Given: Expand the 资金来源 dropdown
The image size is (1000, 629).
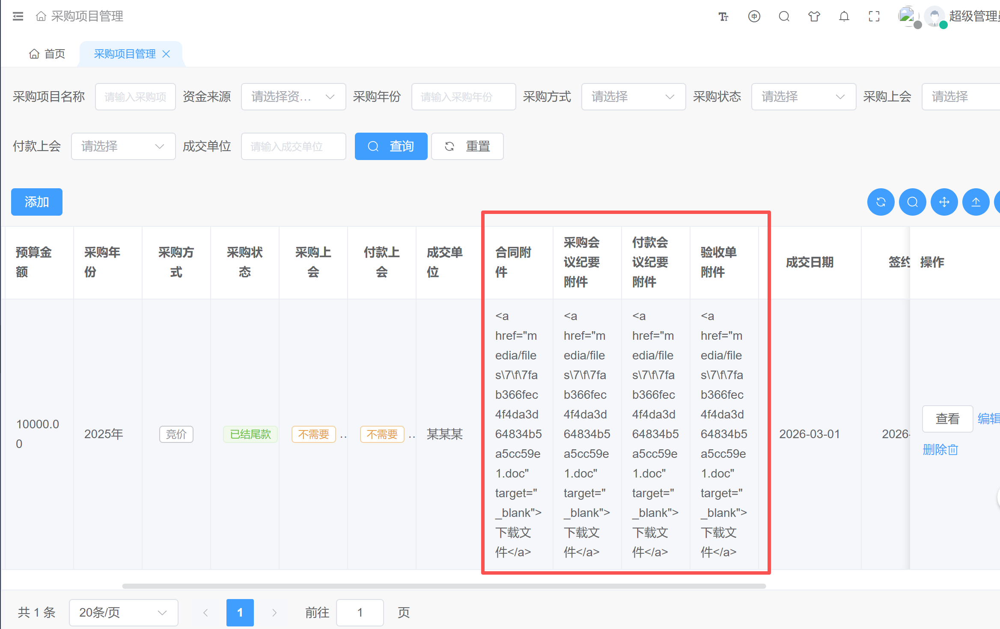Looking at the screenshot, I should (293, 97).
